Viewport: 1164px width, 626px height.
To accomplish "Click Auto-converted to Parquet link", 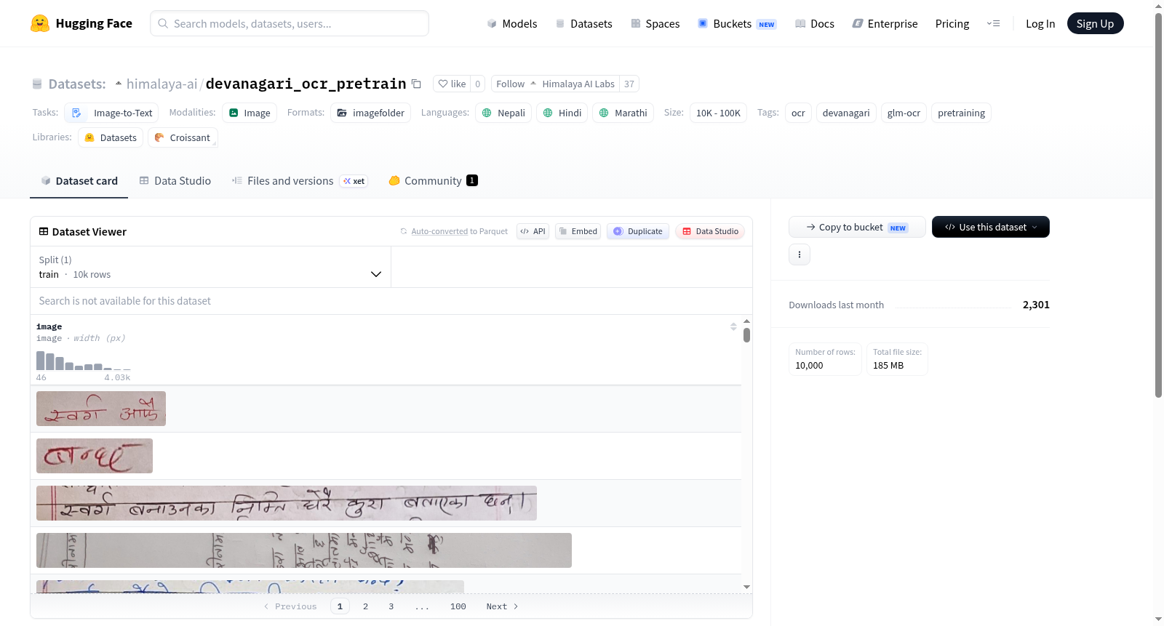I will tap(439, 231).
